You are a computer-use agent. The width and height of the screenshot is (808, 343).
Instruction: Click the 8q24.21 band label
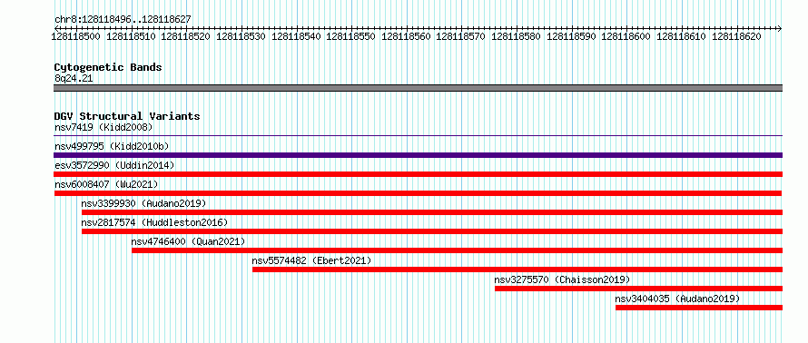(74, 78)
